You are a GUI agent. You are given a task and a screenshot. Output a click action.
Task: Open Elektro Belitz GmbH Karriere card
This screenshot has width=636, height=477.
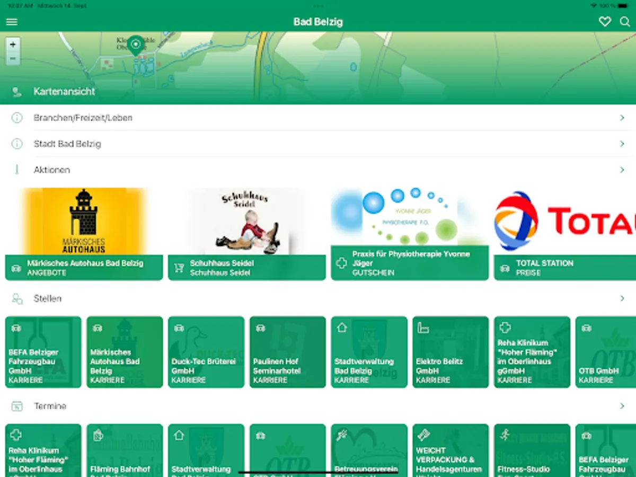tap(450, 352)
